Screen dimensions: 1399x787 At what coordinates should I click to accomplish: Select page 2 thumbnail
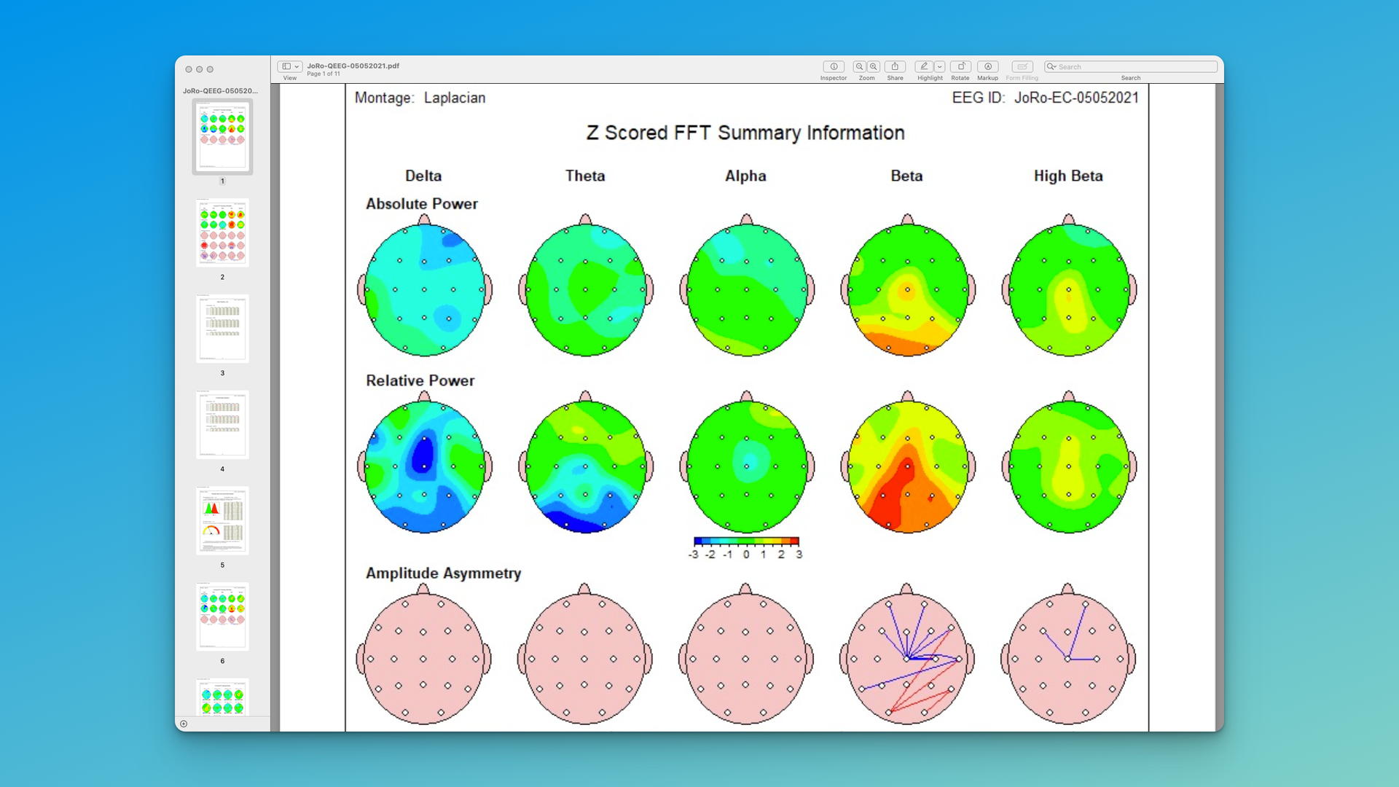(222, 232)
